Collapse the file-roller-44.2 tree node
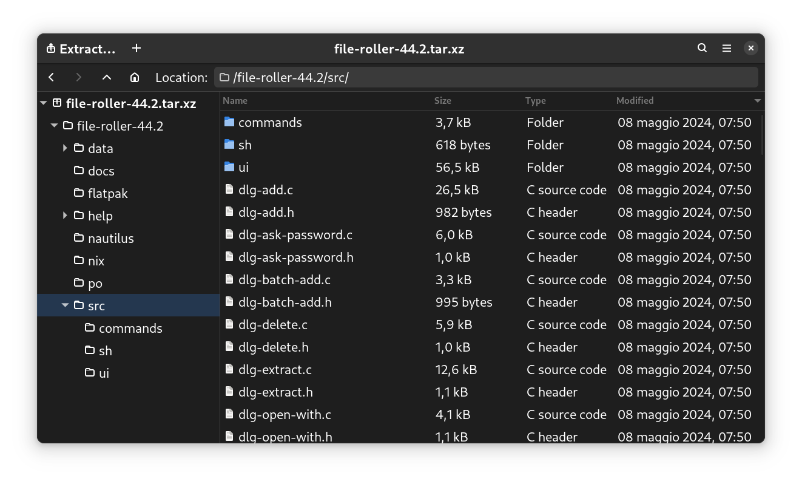Image resolution: width=802 pixels, height=484 pixels. (x=54, y=126)
